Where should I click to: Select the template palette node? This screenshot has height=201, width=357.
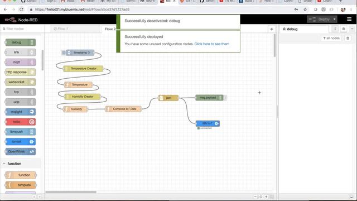point(20,185)
